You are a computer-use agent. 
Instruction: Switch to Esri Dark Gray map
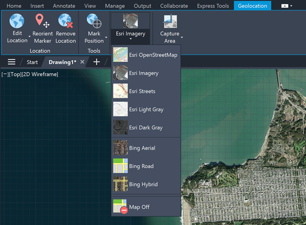click(x=145, y=128)
